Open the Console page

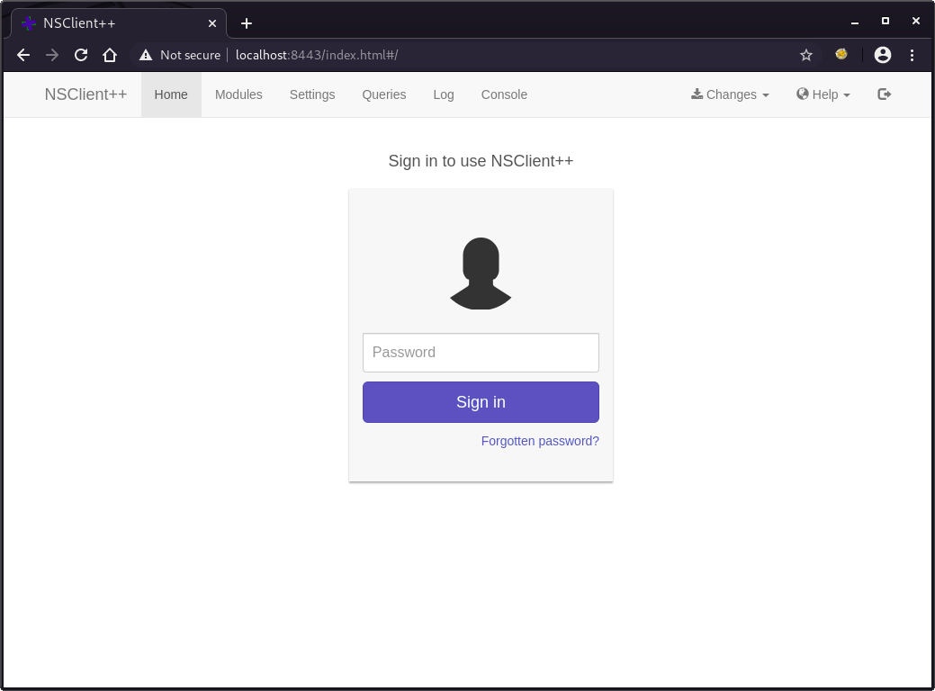click(505, 94)
